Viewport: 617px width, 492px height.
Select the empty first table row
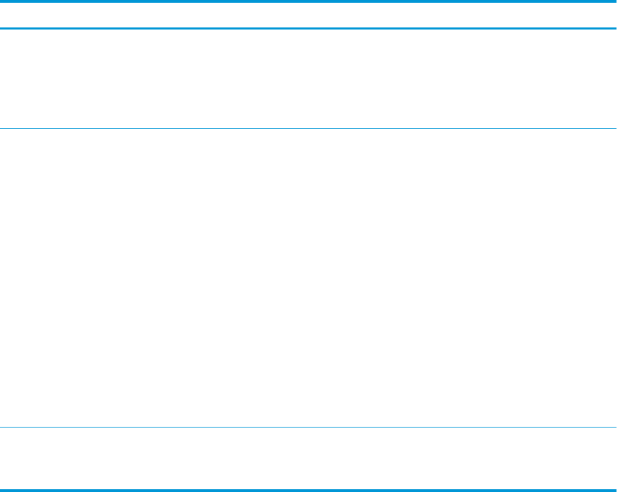pos(308,78)
